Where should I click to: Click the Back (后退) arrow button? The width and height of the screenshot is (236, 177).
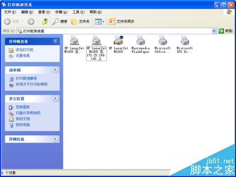click(8, 22)
